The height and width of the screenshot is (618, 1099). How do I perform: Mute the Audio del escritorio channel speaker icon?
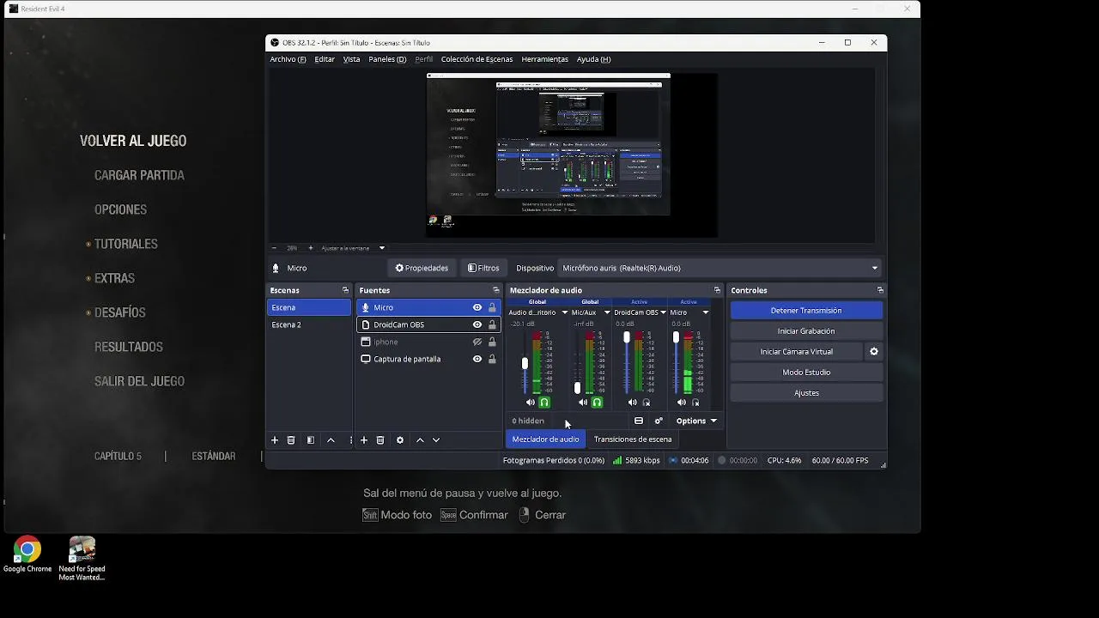click(531, 403)
